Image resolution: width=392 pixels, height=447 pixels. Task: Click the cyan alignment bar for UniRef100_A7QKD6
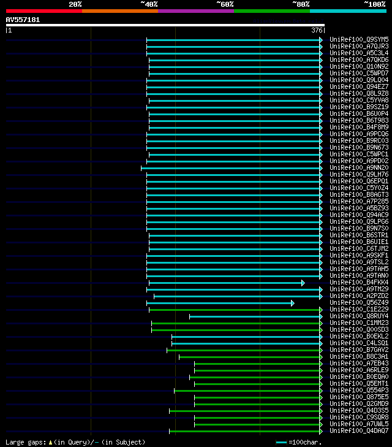[235, 61]
